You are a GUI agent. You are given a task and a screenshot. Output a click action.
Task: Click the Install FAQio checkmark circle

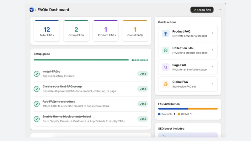tap(37, 74)
